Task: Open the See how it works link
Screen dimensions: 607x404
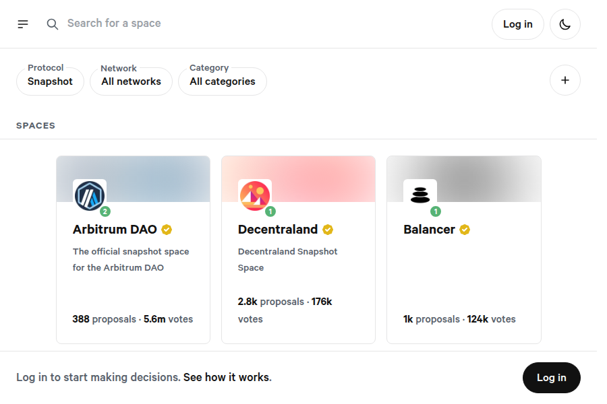Action: point(226,377)
